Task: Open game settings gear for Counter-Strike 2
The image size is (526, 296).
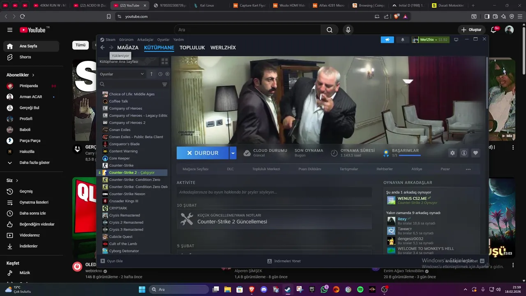Action: tap(452, 153)
